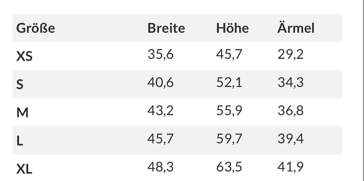Click M width value 43,2
This screenshot has width=364, height=181.
click(160, 111)
